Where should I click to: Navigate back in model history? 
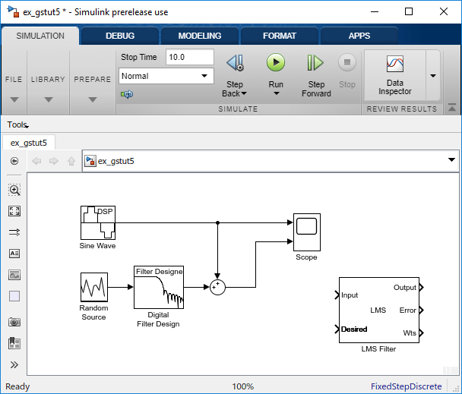pos(36,161)
